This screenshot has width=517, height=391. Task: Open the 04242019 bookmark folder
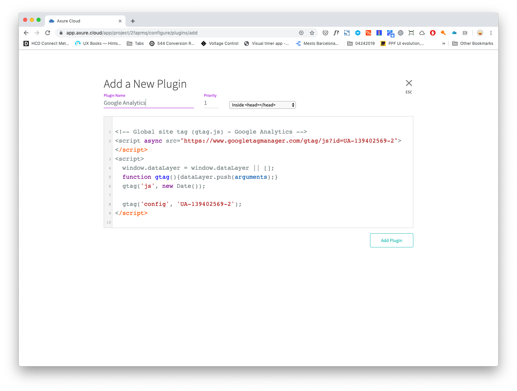pyautogui.click(x=361, y=44)
